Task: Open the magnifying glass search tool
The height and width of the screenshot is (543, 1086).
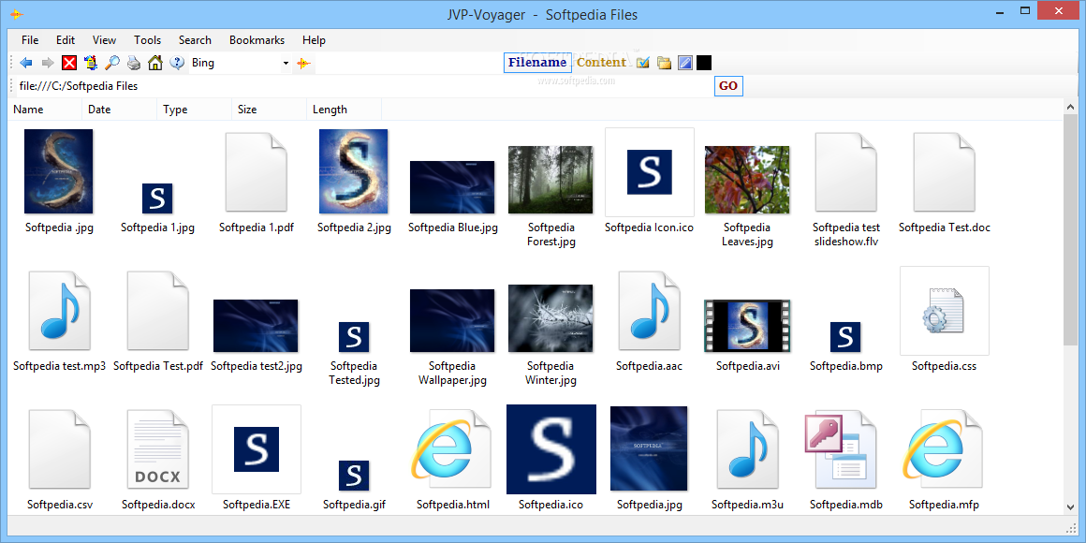Action: (x=112, y=63)
